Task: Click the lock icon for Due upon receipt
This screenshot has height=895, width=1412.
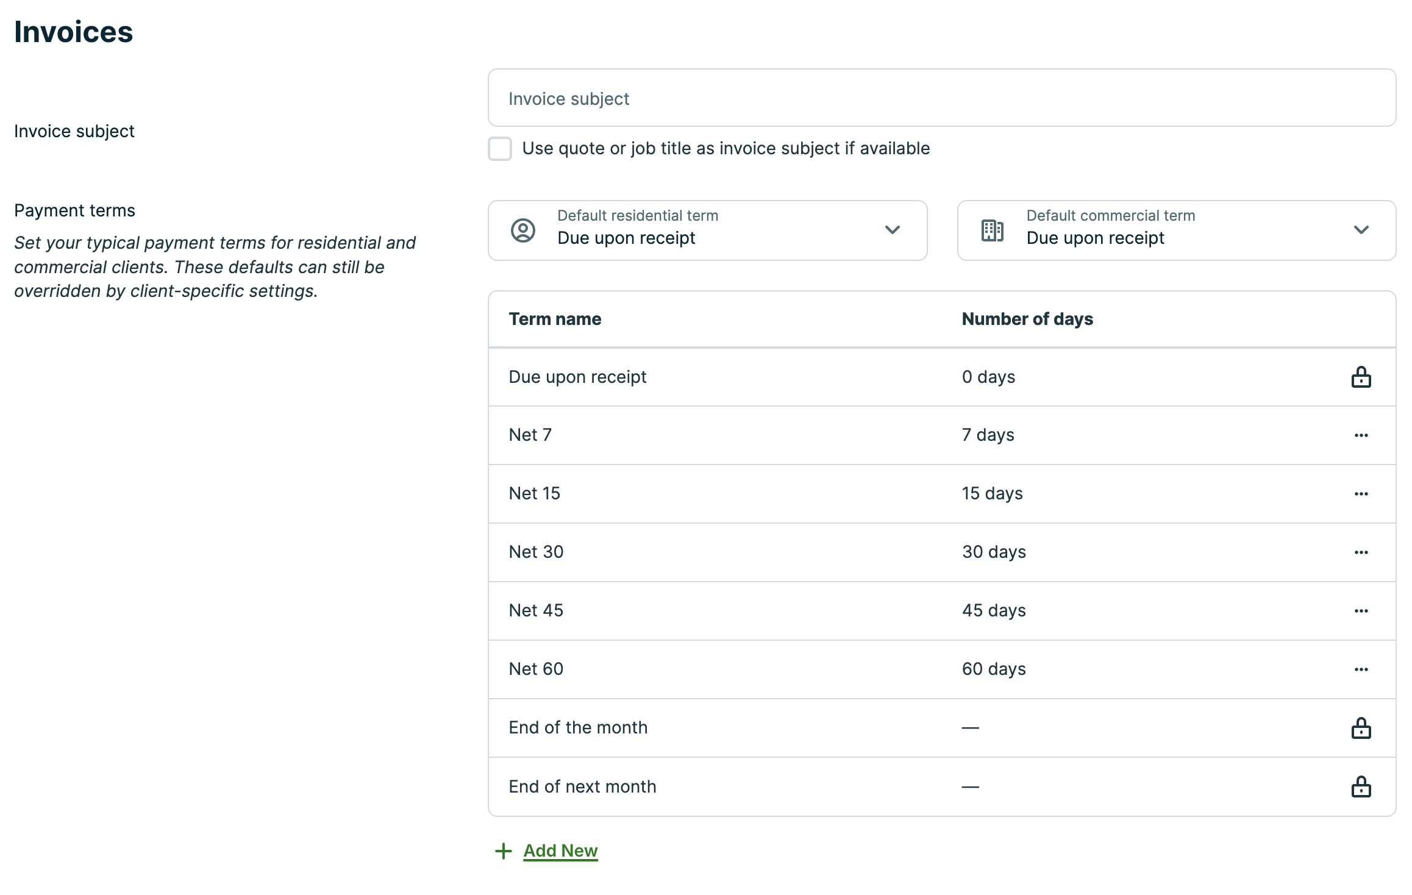Action: pos(1361,377)
